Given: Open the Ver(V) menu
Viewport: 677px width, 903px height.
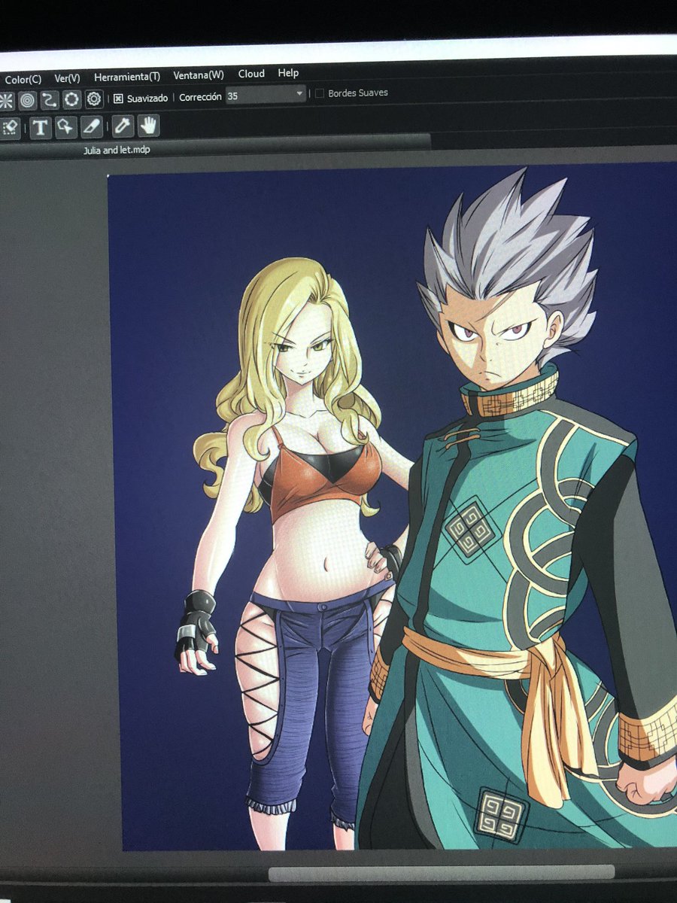Looking at the screenshot, I should tap(67, 78).
